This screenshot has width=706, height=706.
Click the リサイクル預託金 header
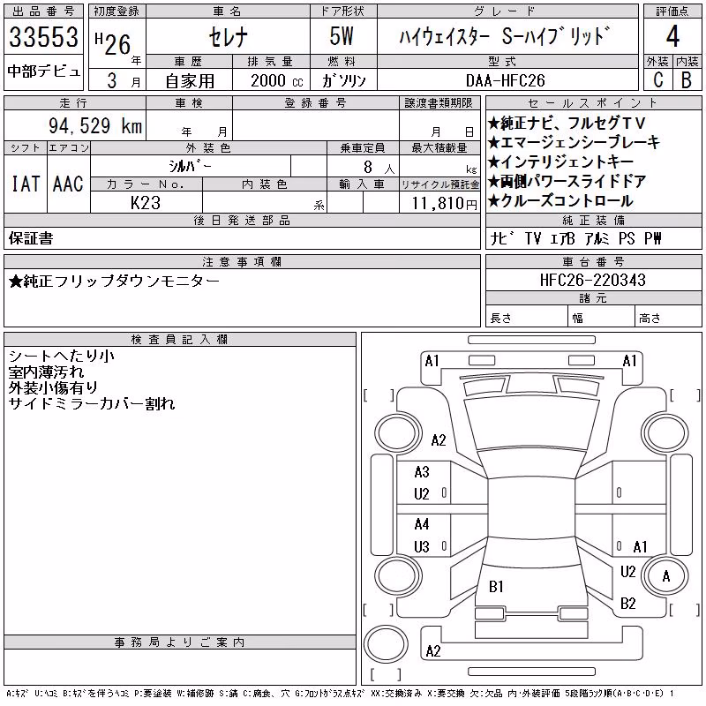[x=439, y=184]
